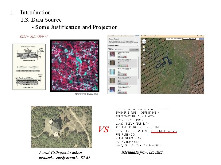The height and width of the screenshot is (165, 221).
Task: Pick up the yellow Street View pegman
Action: tap(144, 47)
